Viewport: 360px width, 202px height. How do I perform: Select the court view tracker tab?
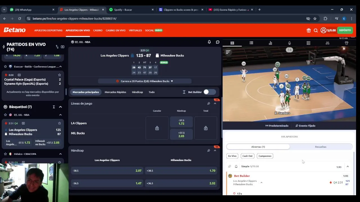tap(232, 43)
